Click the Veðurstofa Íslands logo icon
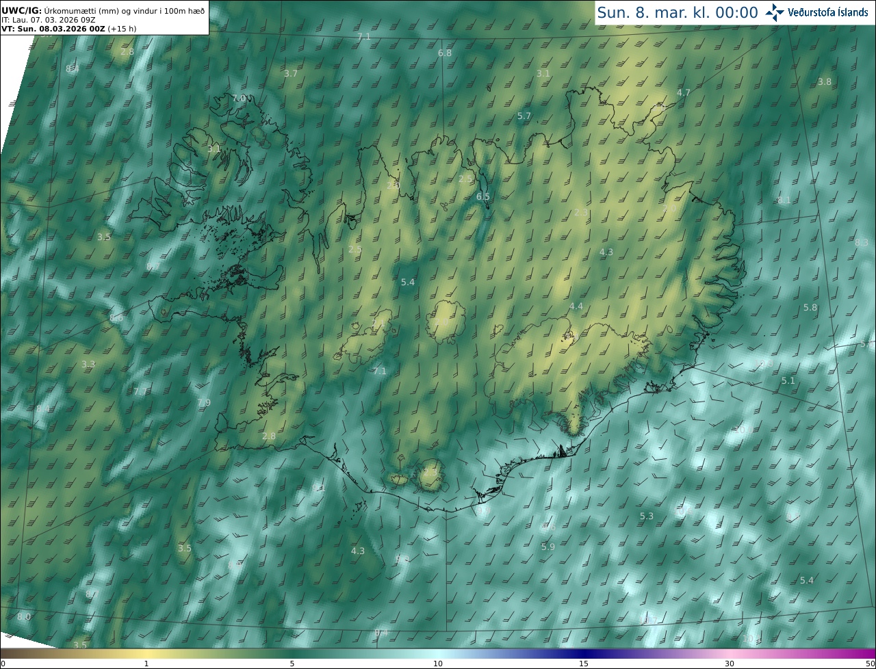The height and width of the screenshot is (669, 876). click(775, 12)
